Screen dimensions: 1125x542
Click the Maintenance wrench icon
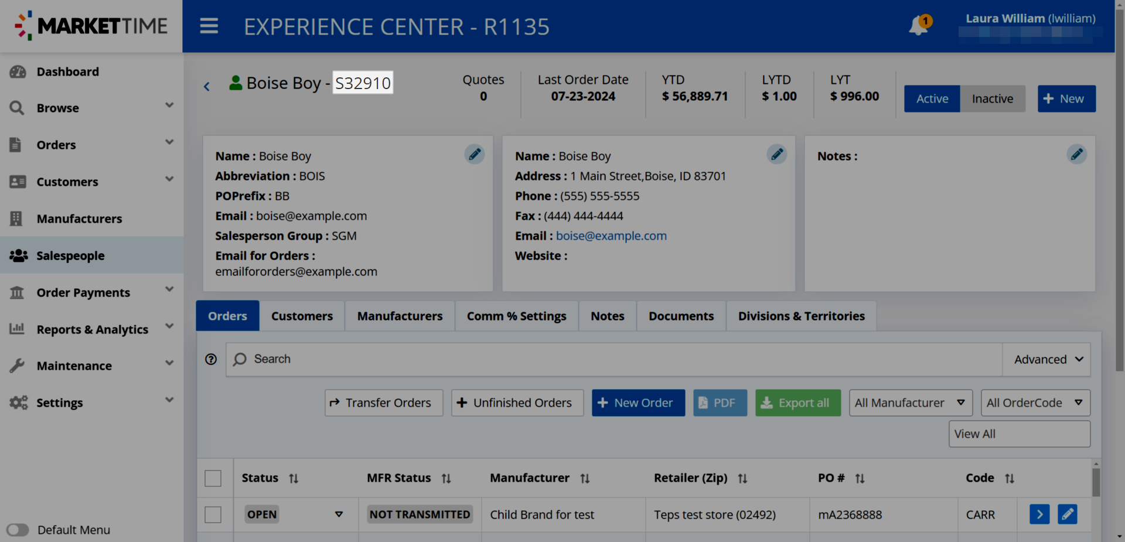pyautogui.click(x=17, y=366)
